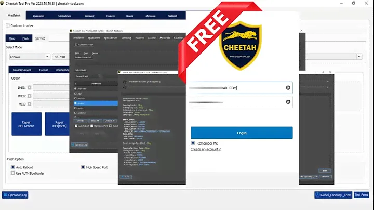
Task: Open the Lenovo brand dropdown
Action: pos(47,57)
